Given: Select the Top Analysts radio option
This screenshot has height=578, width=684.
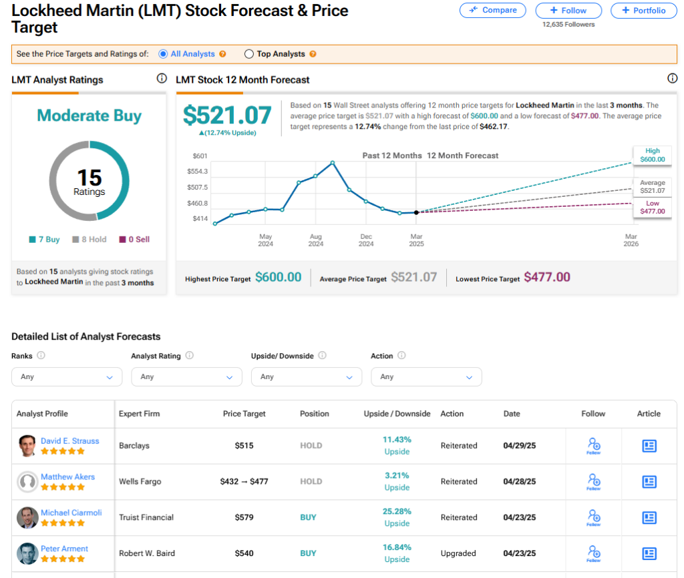Looking at the screenshot, I should pos(249,54).
